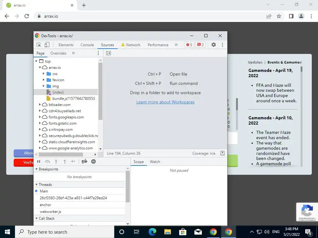The image size is (318, 238).
Task: Switch to the Elements panel tab
Action: coord(66,45)
